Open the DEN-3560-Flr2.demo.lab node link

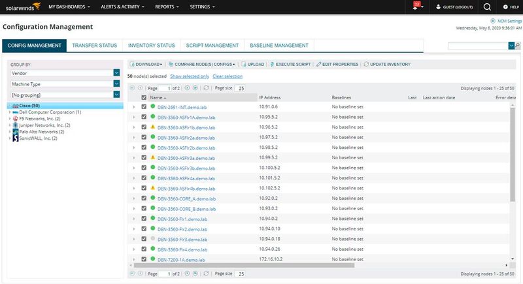pyautogui.click(x=182, y=229)
